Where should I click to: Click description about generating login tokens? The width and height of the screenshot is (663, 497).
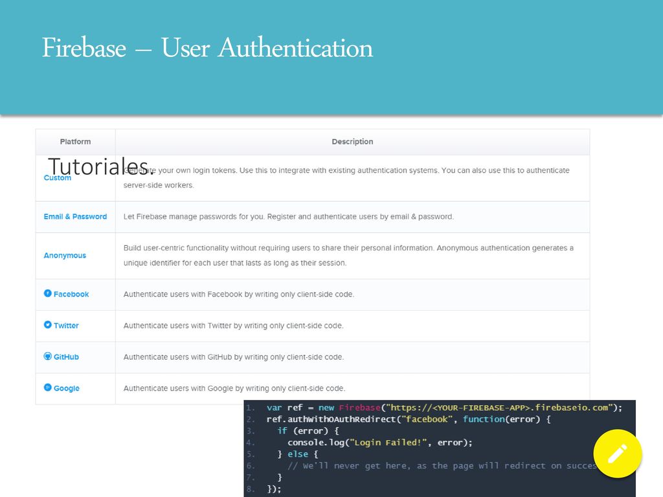tap(346, 177)
